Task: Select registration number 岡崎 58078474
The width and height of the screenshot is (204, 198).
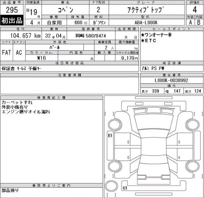Action: pos(91,35)
